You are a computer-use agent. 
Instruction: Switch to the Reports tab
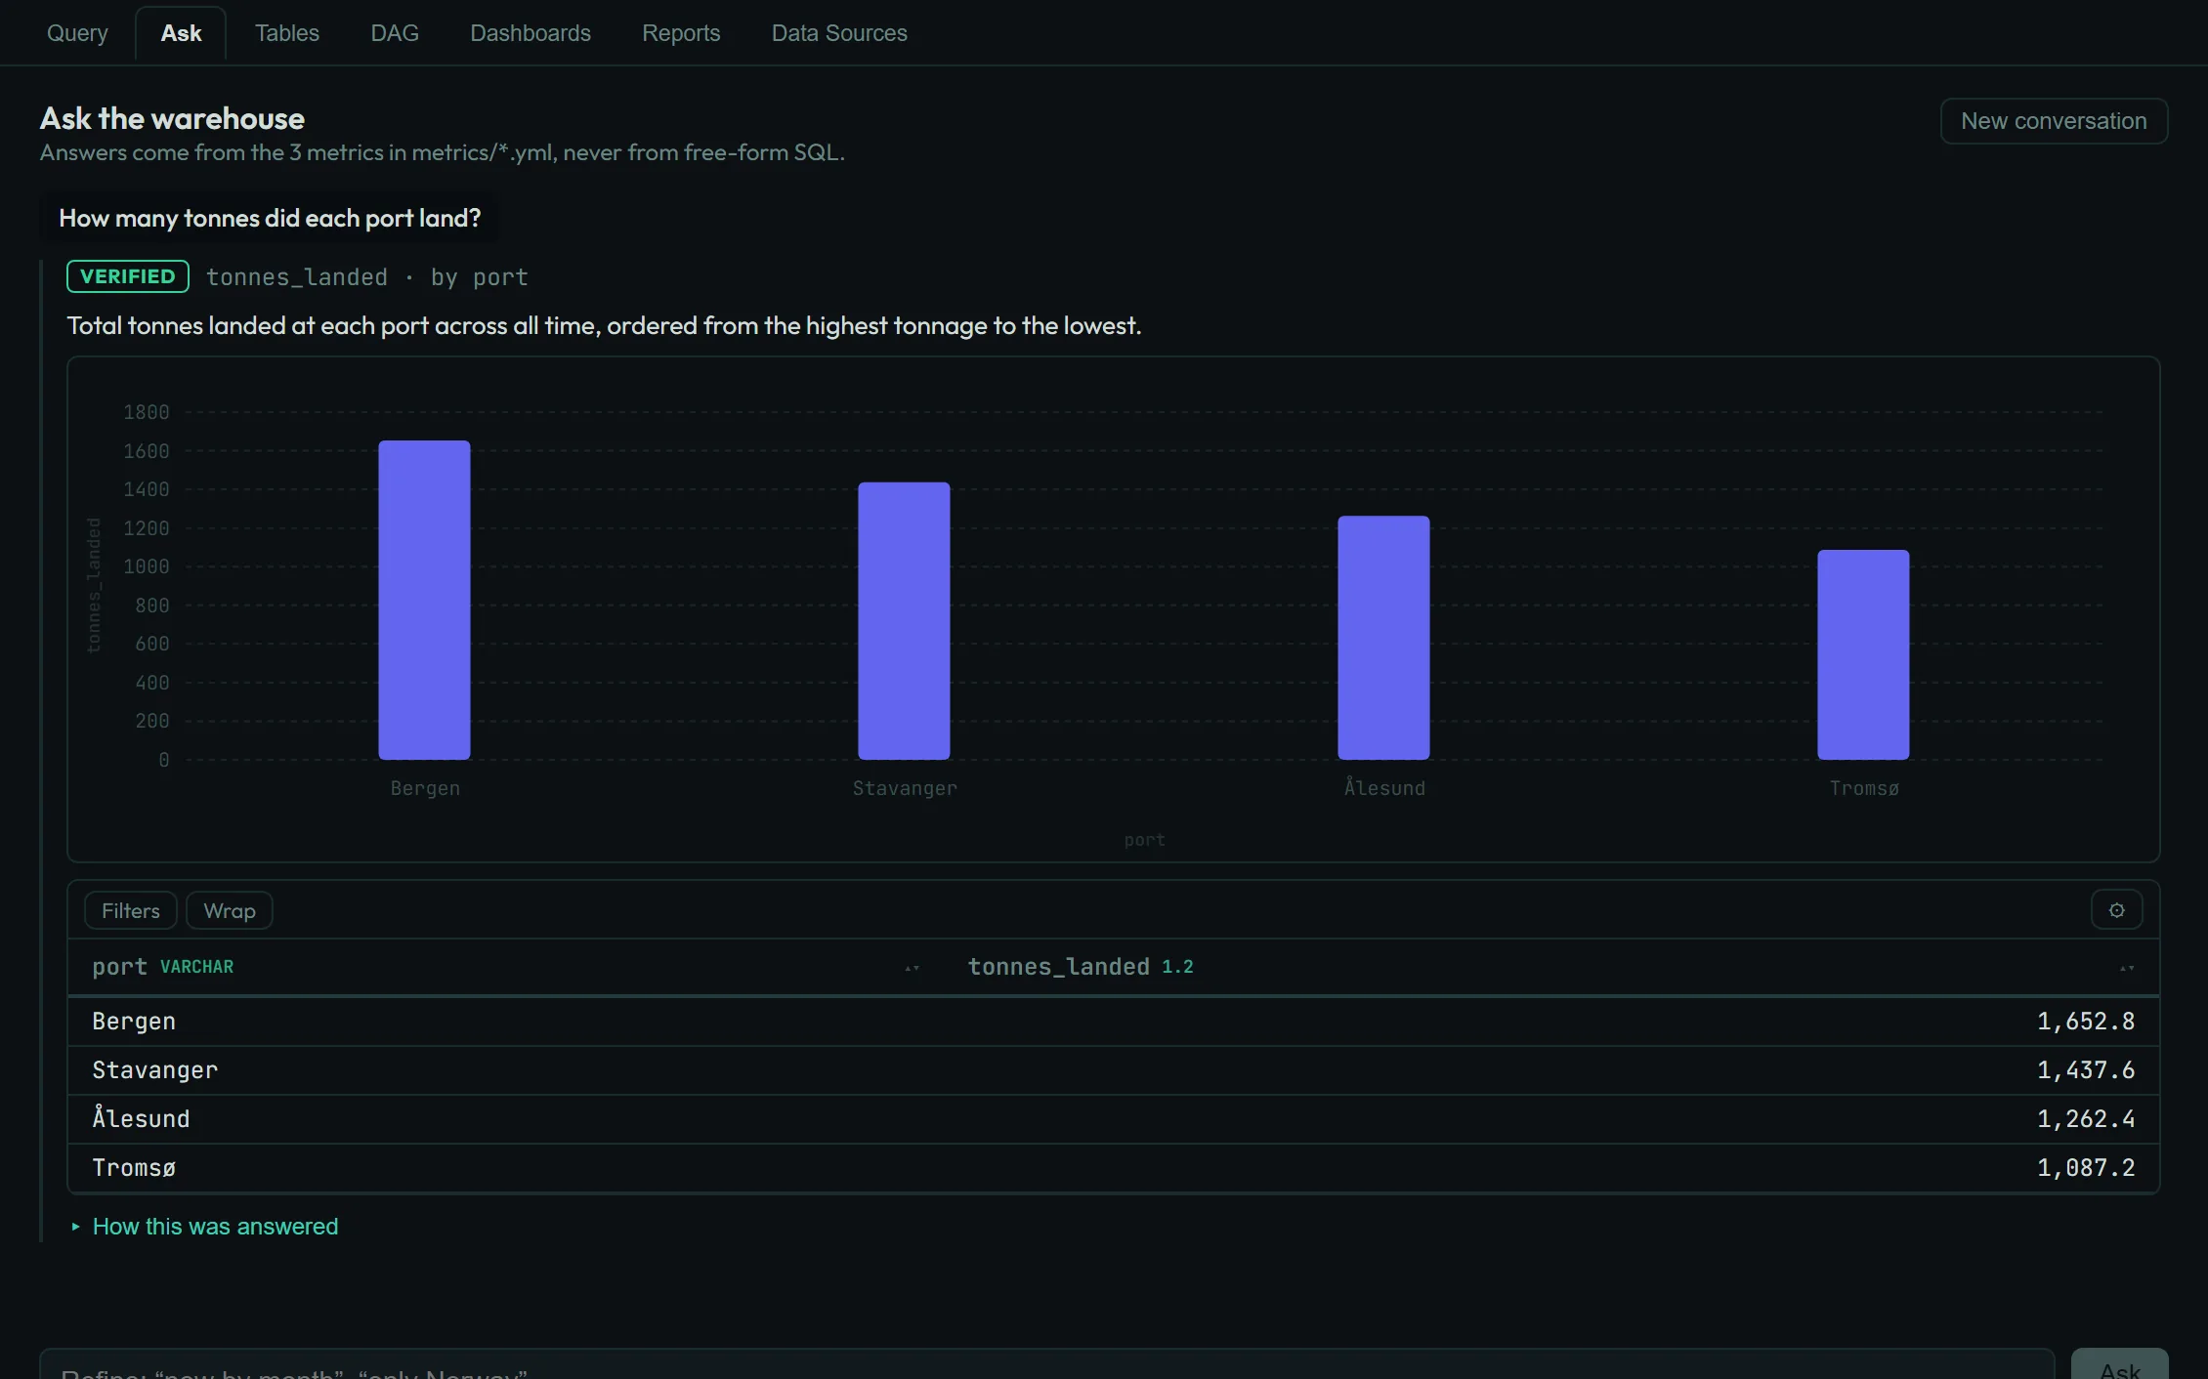681,33
